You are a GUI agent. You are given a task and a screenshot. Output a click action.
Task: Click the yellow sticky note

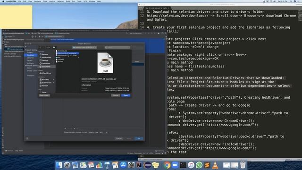pos(16,17)
